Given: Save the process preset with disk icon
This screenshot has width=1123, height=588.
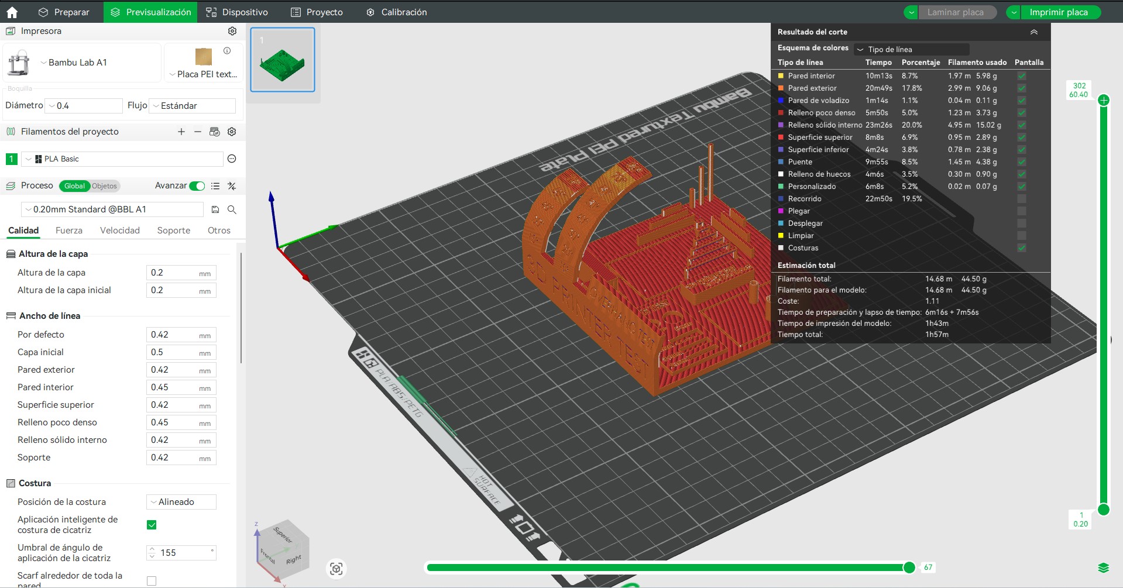Looking at the screenshot, I should pos(215,209).
